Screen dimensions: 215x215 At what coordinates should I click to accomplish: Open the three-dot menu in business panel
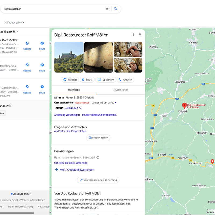pos(133,34)
